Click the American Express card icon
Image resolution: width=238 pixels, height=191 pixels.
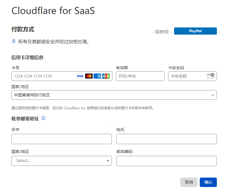[97, 76]
